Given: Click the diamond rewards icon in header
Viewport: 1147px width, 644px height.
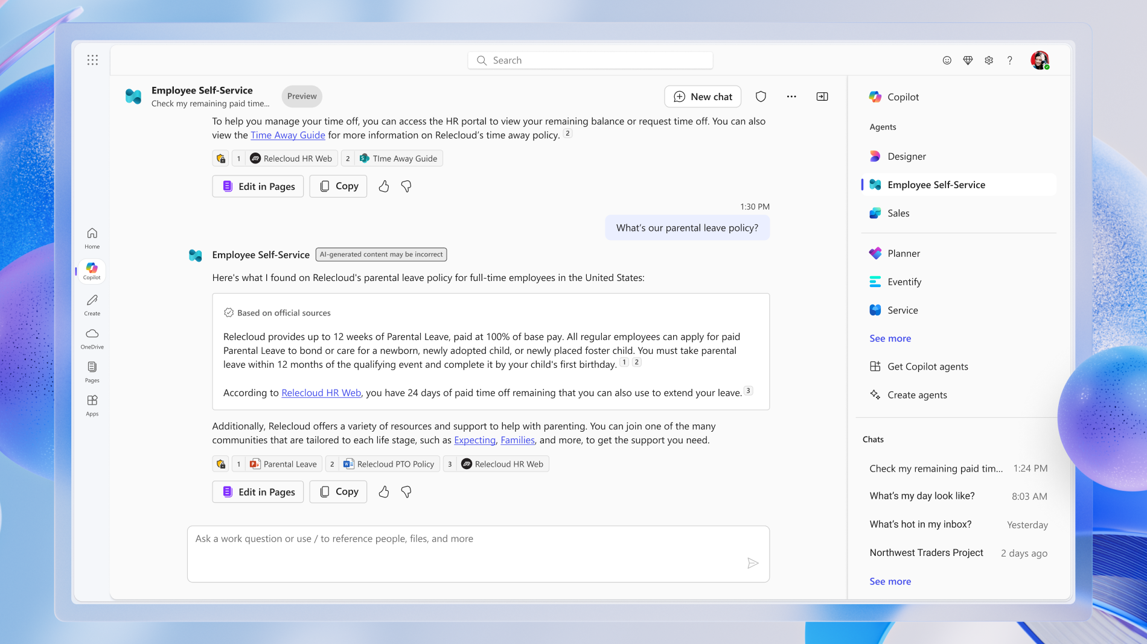Looking at the screenshot, I should tap(968, 60).
